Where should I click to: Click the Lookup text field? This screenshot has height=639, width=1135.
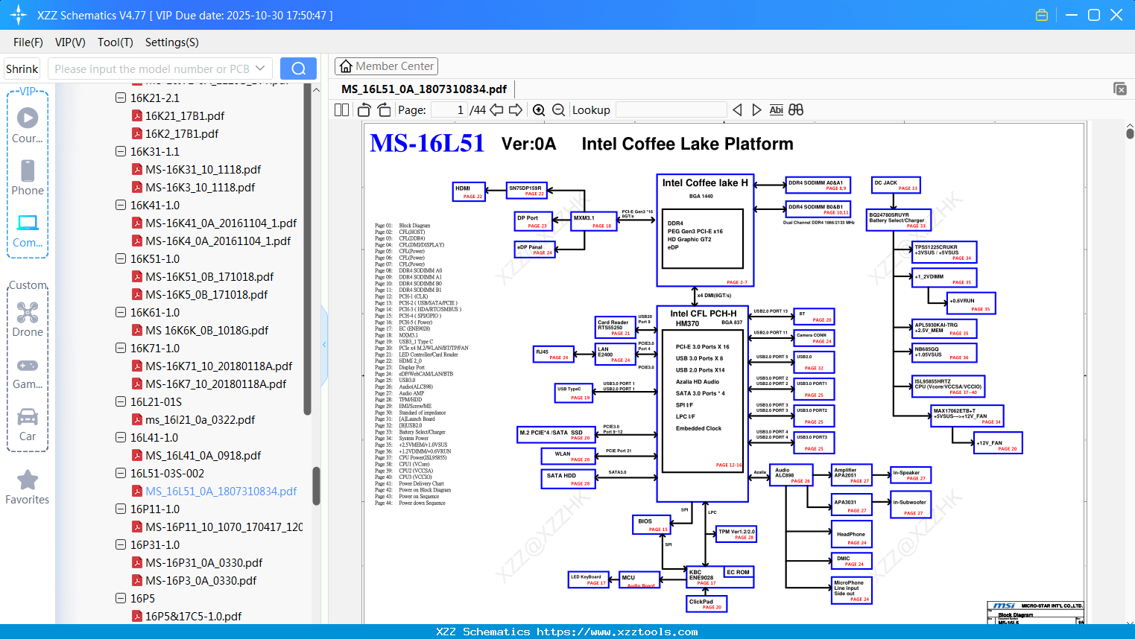[671, 110]
